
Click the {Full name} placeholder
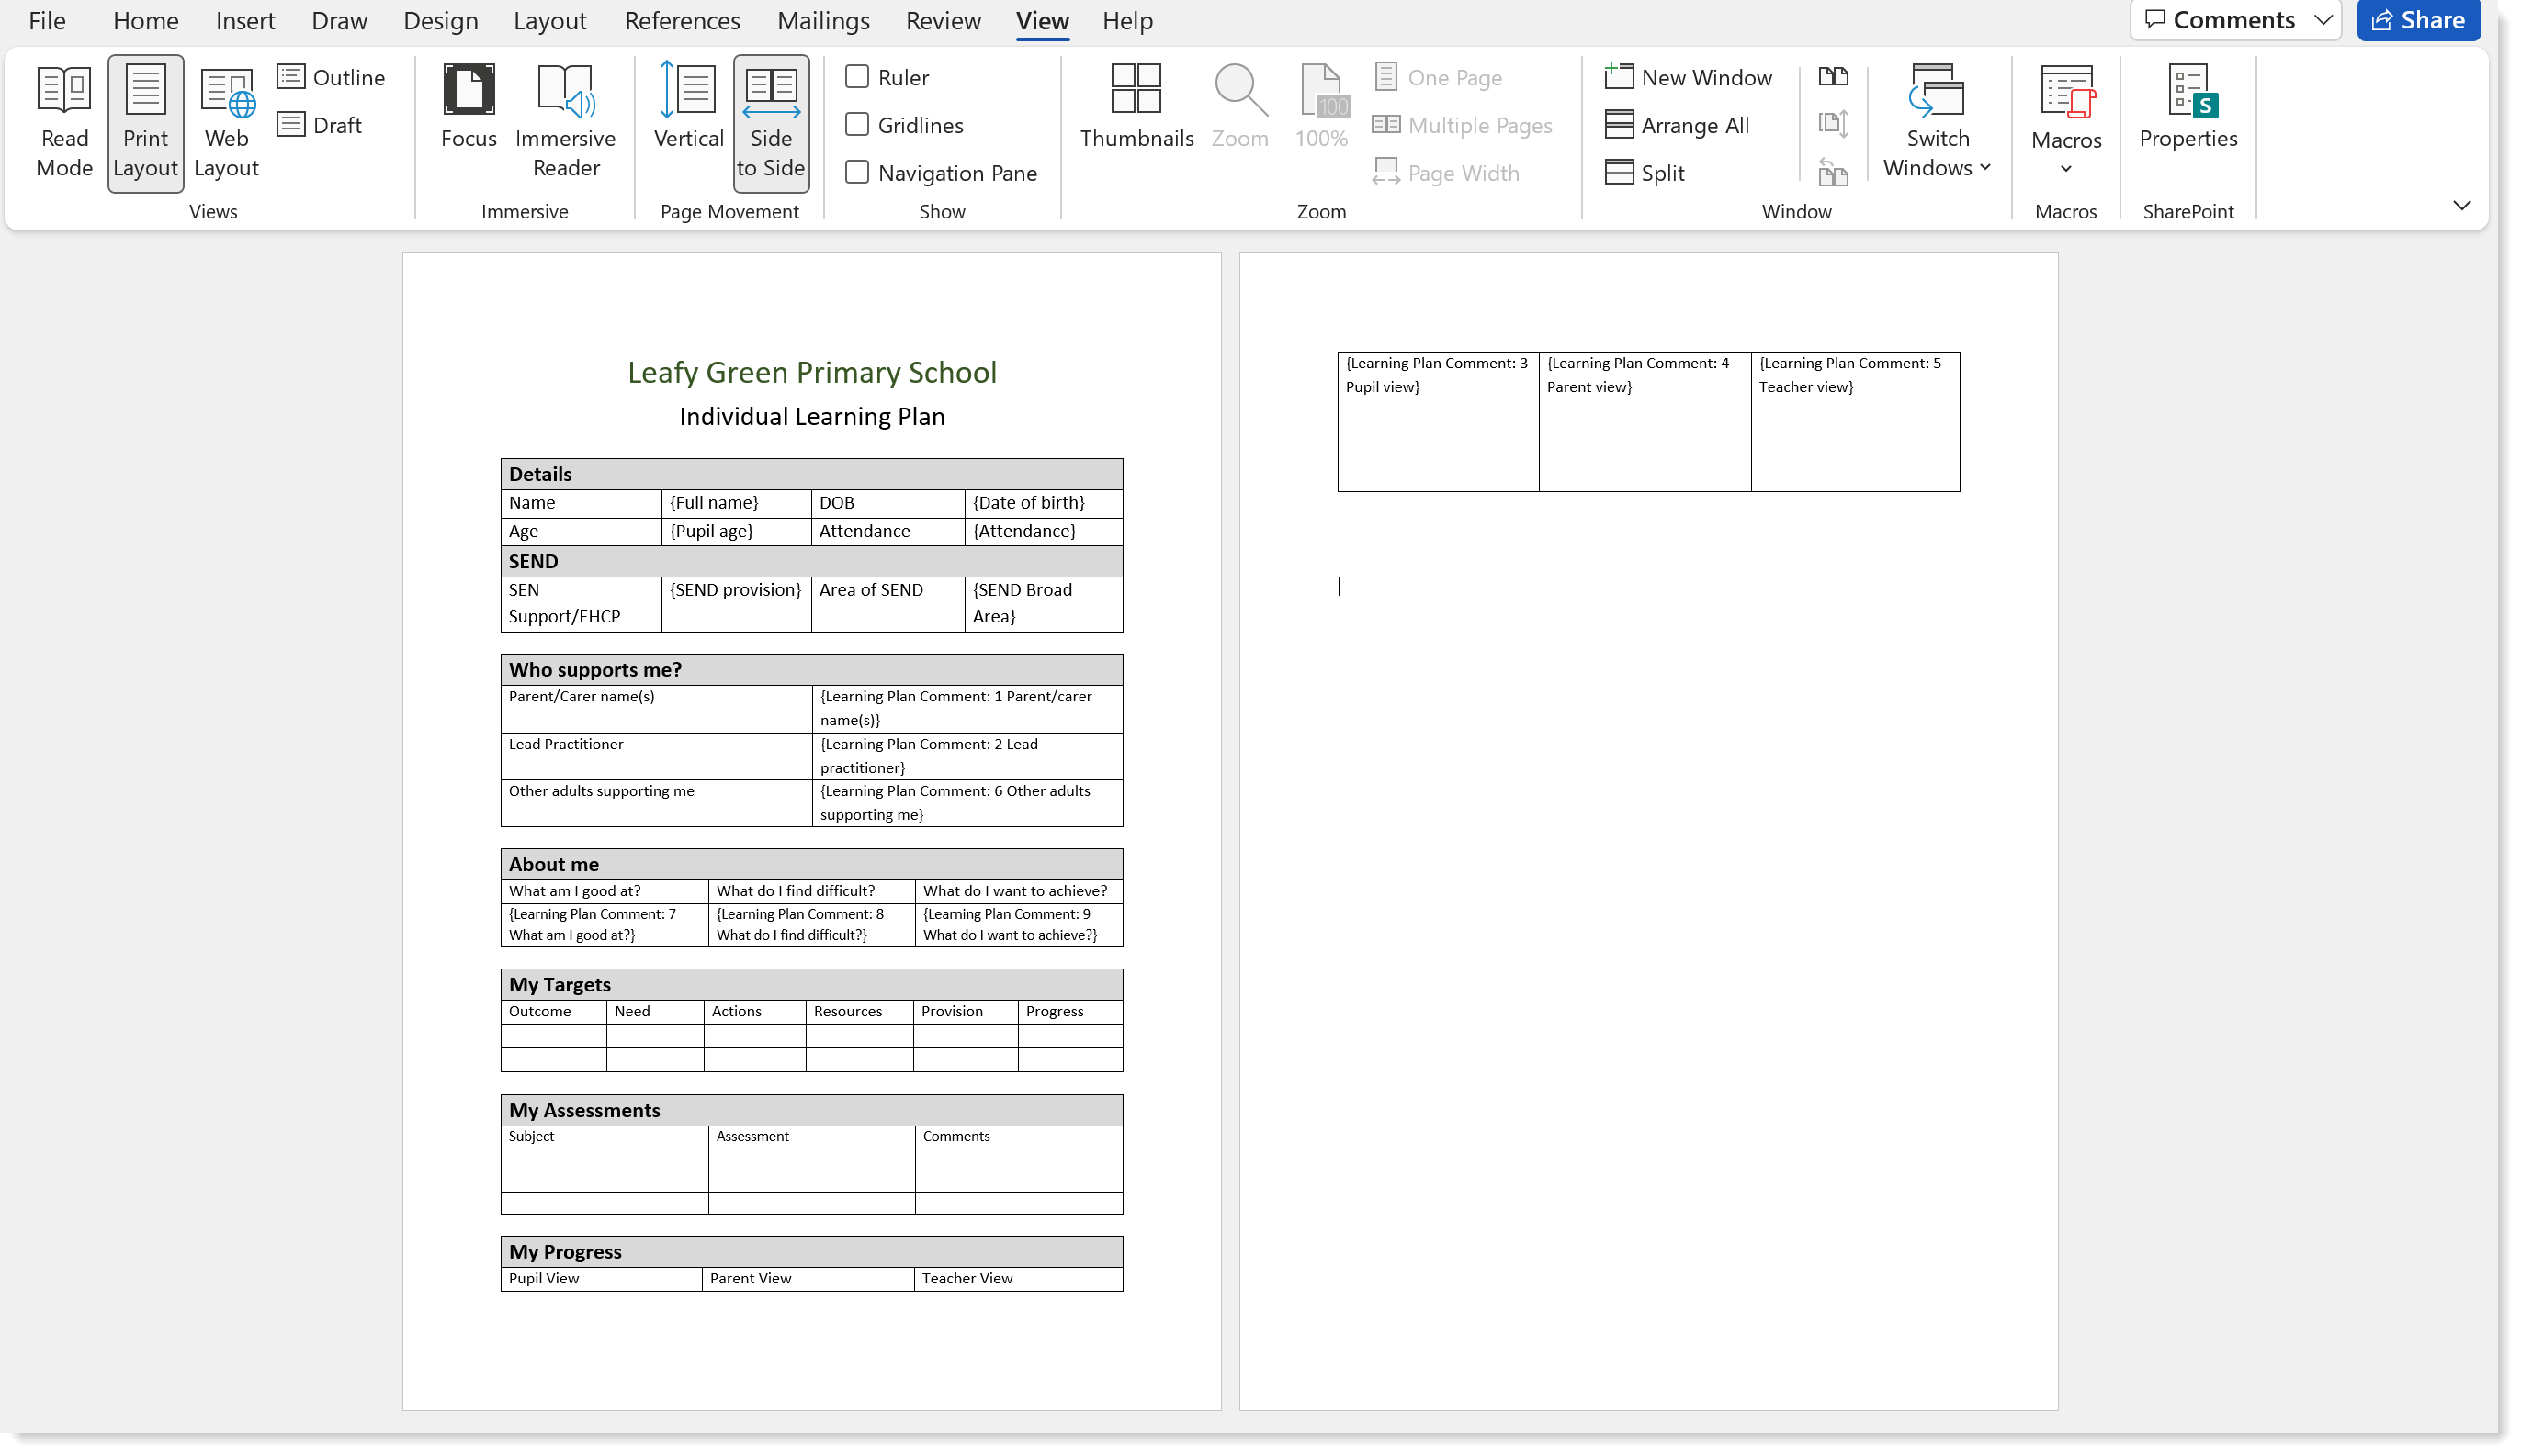click(x=714, y=503)
